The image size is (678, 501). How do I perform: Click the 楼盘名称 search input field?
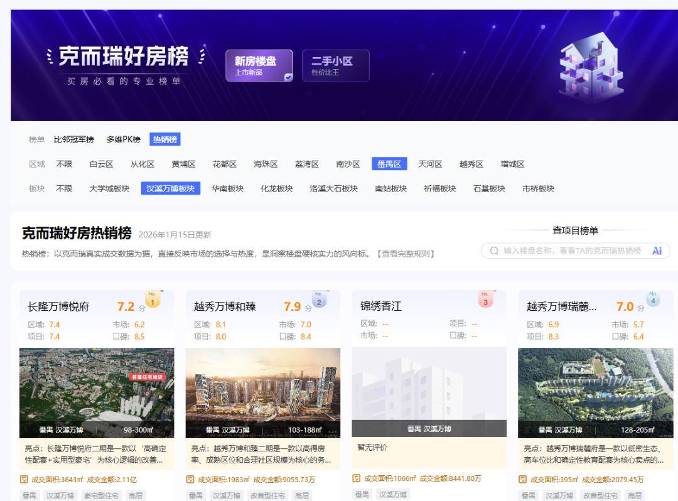(565, 251)
